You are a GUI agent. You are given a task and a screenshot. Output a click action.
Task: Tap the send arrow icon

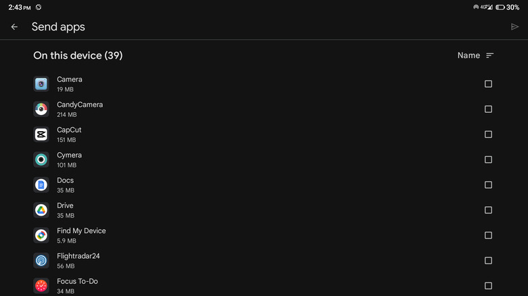pos(514,27)
